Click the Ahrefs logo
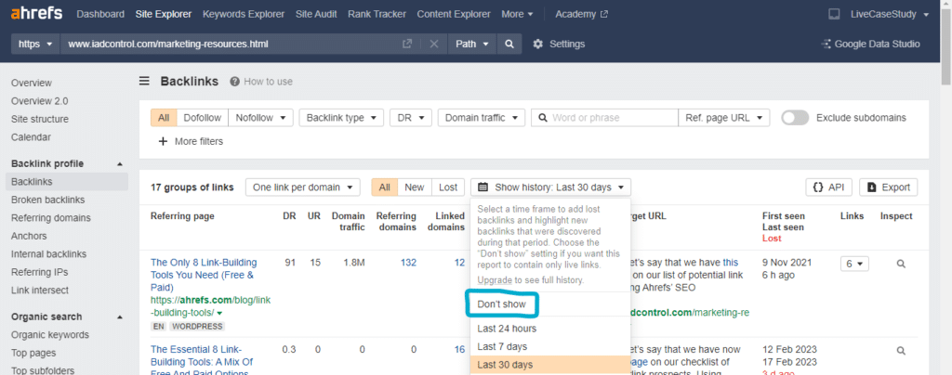Screen dimensions: 952x375 click(37, 13)
